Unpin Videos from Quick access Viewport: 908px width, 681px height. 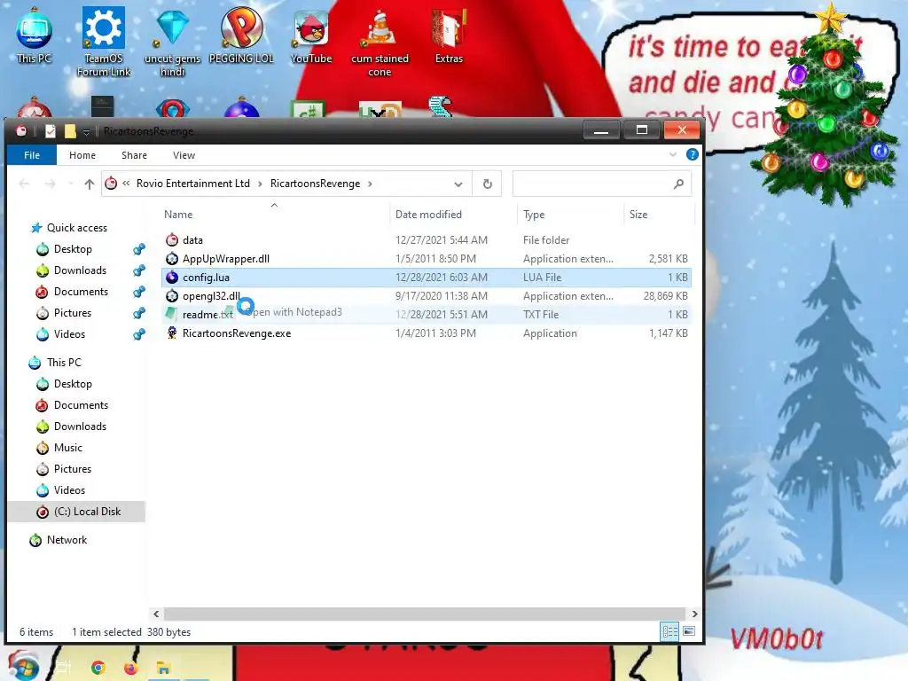pyautogui.click(x=139, y=334)
